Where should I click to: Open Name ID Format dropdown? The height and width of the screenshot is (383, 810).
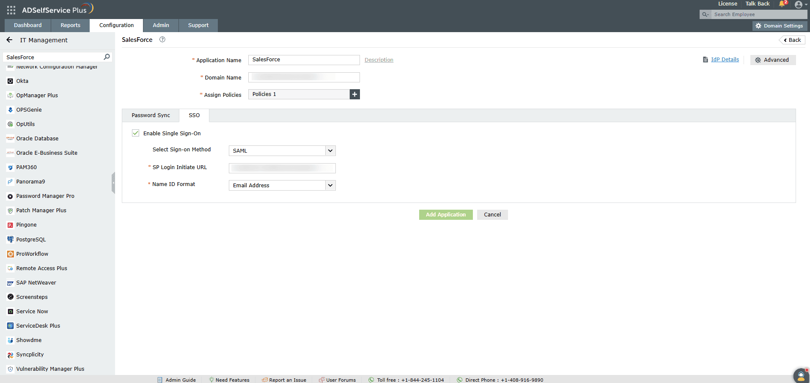pyautogui.click(x=282, y=185)
